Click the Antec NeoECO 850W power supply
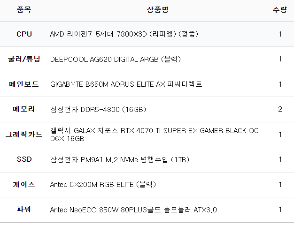294x225 pixels. coord(133,210)
